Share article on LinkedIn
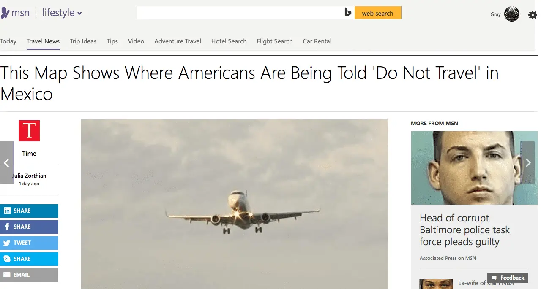This screenshot has width=541, height=289. [29, 211]
